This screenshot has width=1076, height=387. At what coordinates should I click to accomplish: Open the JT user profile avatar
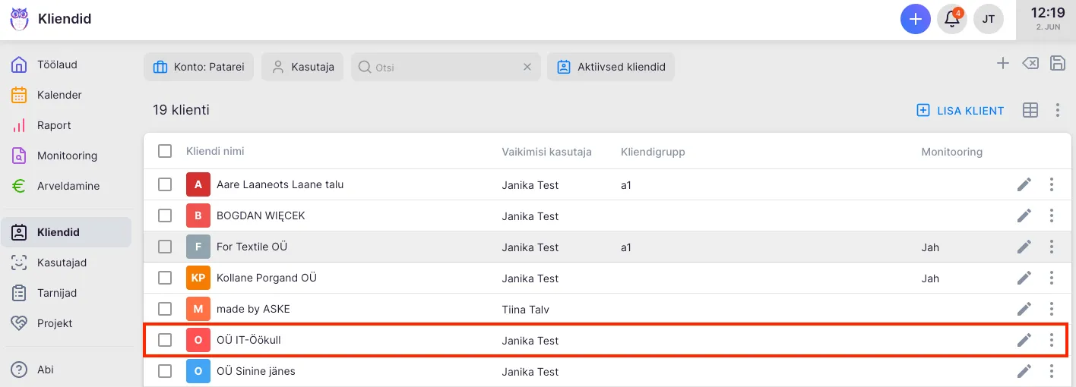[x=988, y=19]
